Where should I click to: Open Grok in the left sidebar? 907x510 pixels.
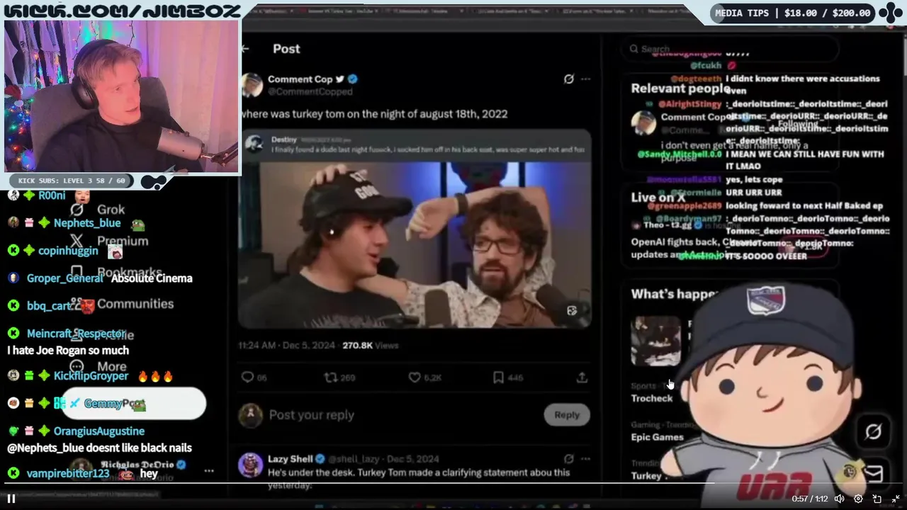pyautogui.click(x=98, y=210)
